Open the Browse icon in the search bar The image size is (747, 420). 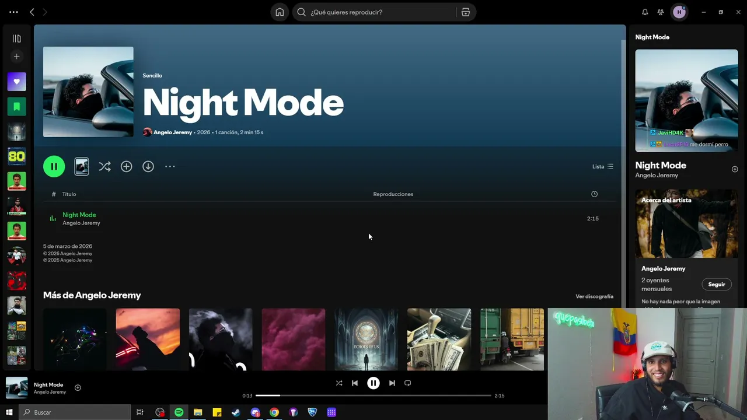(x=466, y=12)
